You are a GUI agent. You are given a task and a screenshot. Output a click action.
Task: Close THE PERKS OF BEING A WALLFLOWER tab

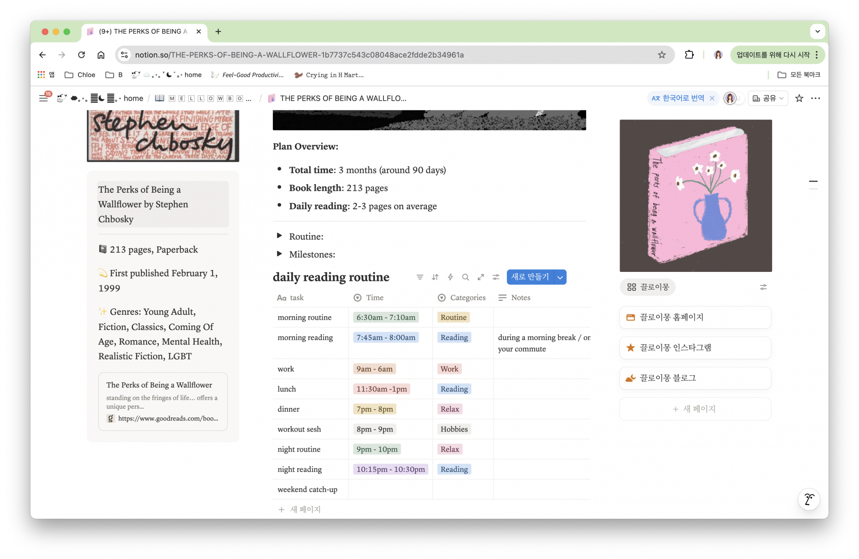[199, 31]
